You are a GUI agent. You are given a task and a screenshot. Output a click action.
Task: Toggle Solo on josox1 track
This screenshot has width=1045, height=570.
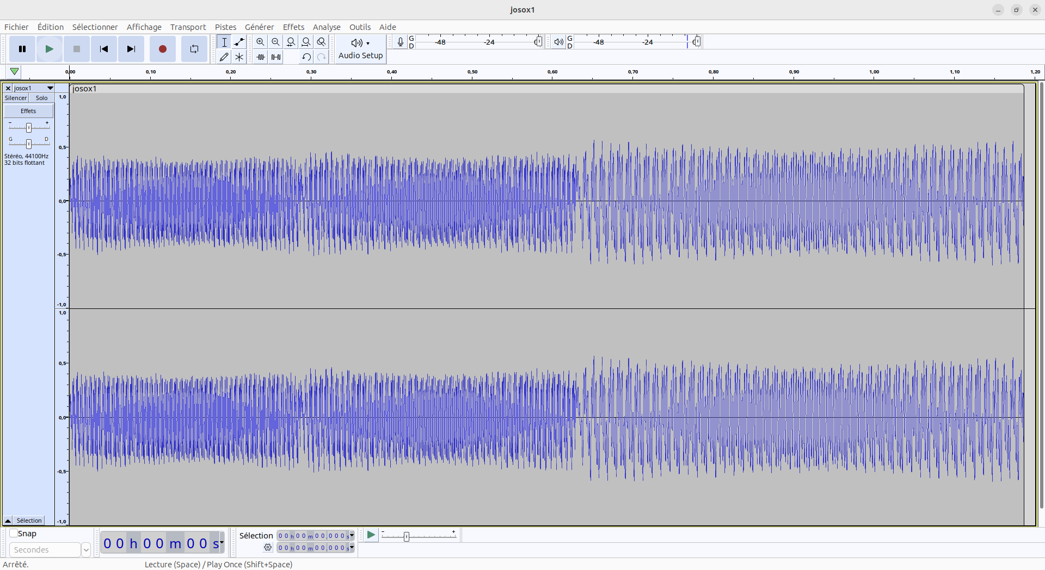(42, 98)
